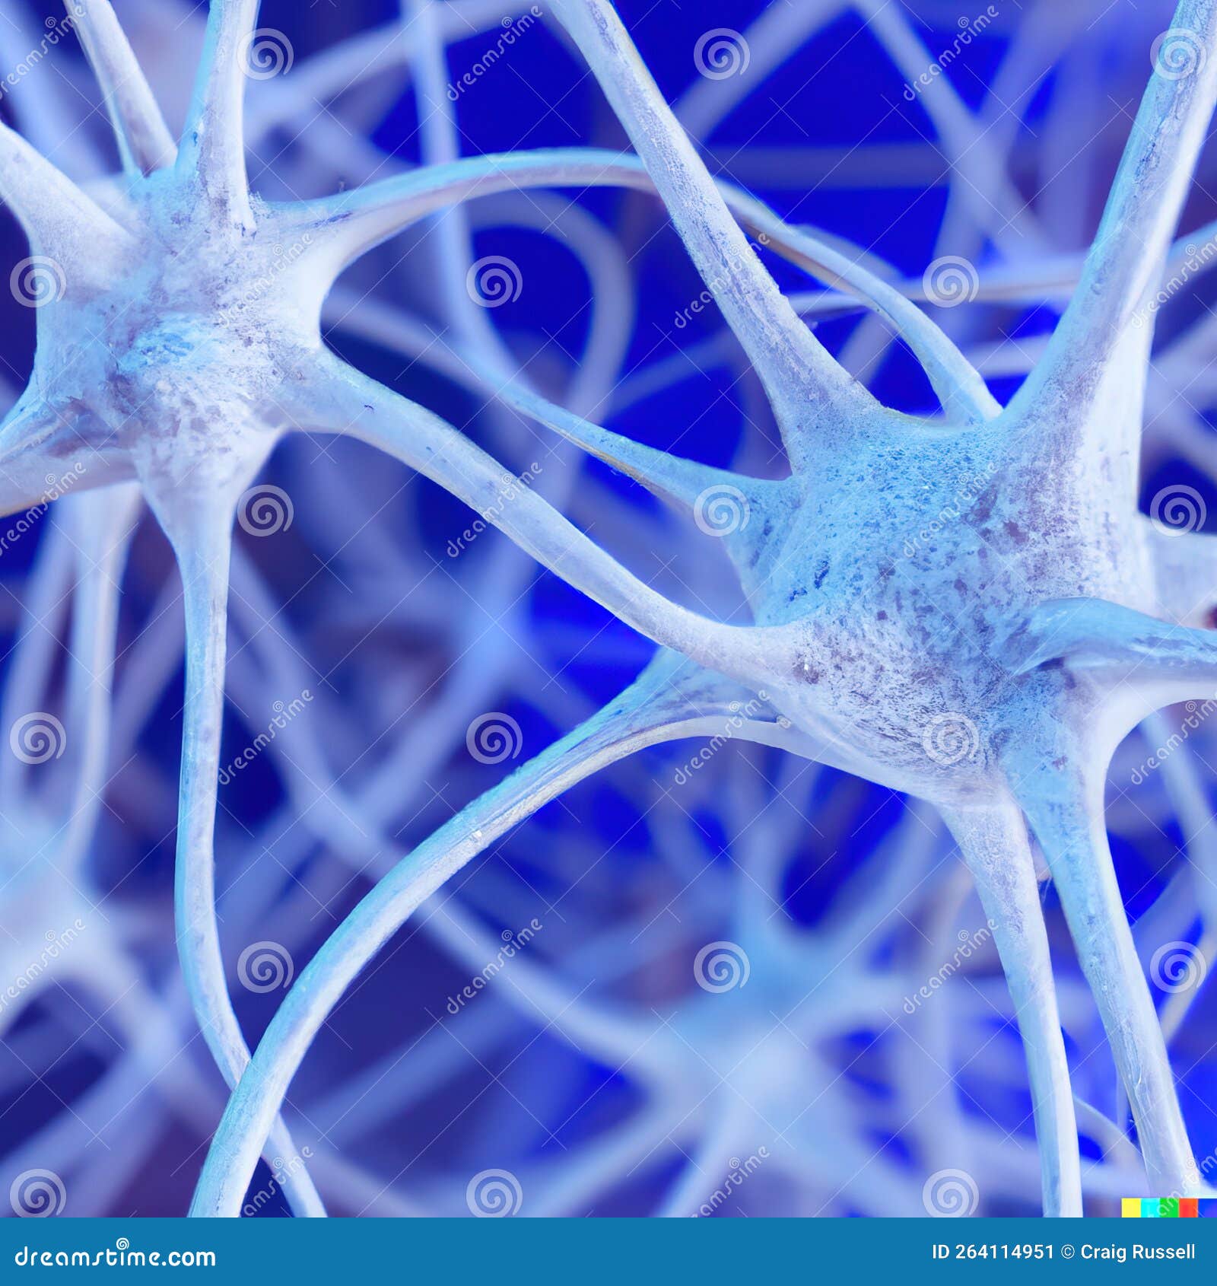Select the ID 264114951 text
This screenshot has height=1286, width=1217.
click(x=991, y=1251)
